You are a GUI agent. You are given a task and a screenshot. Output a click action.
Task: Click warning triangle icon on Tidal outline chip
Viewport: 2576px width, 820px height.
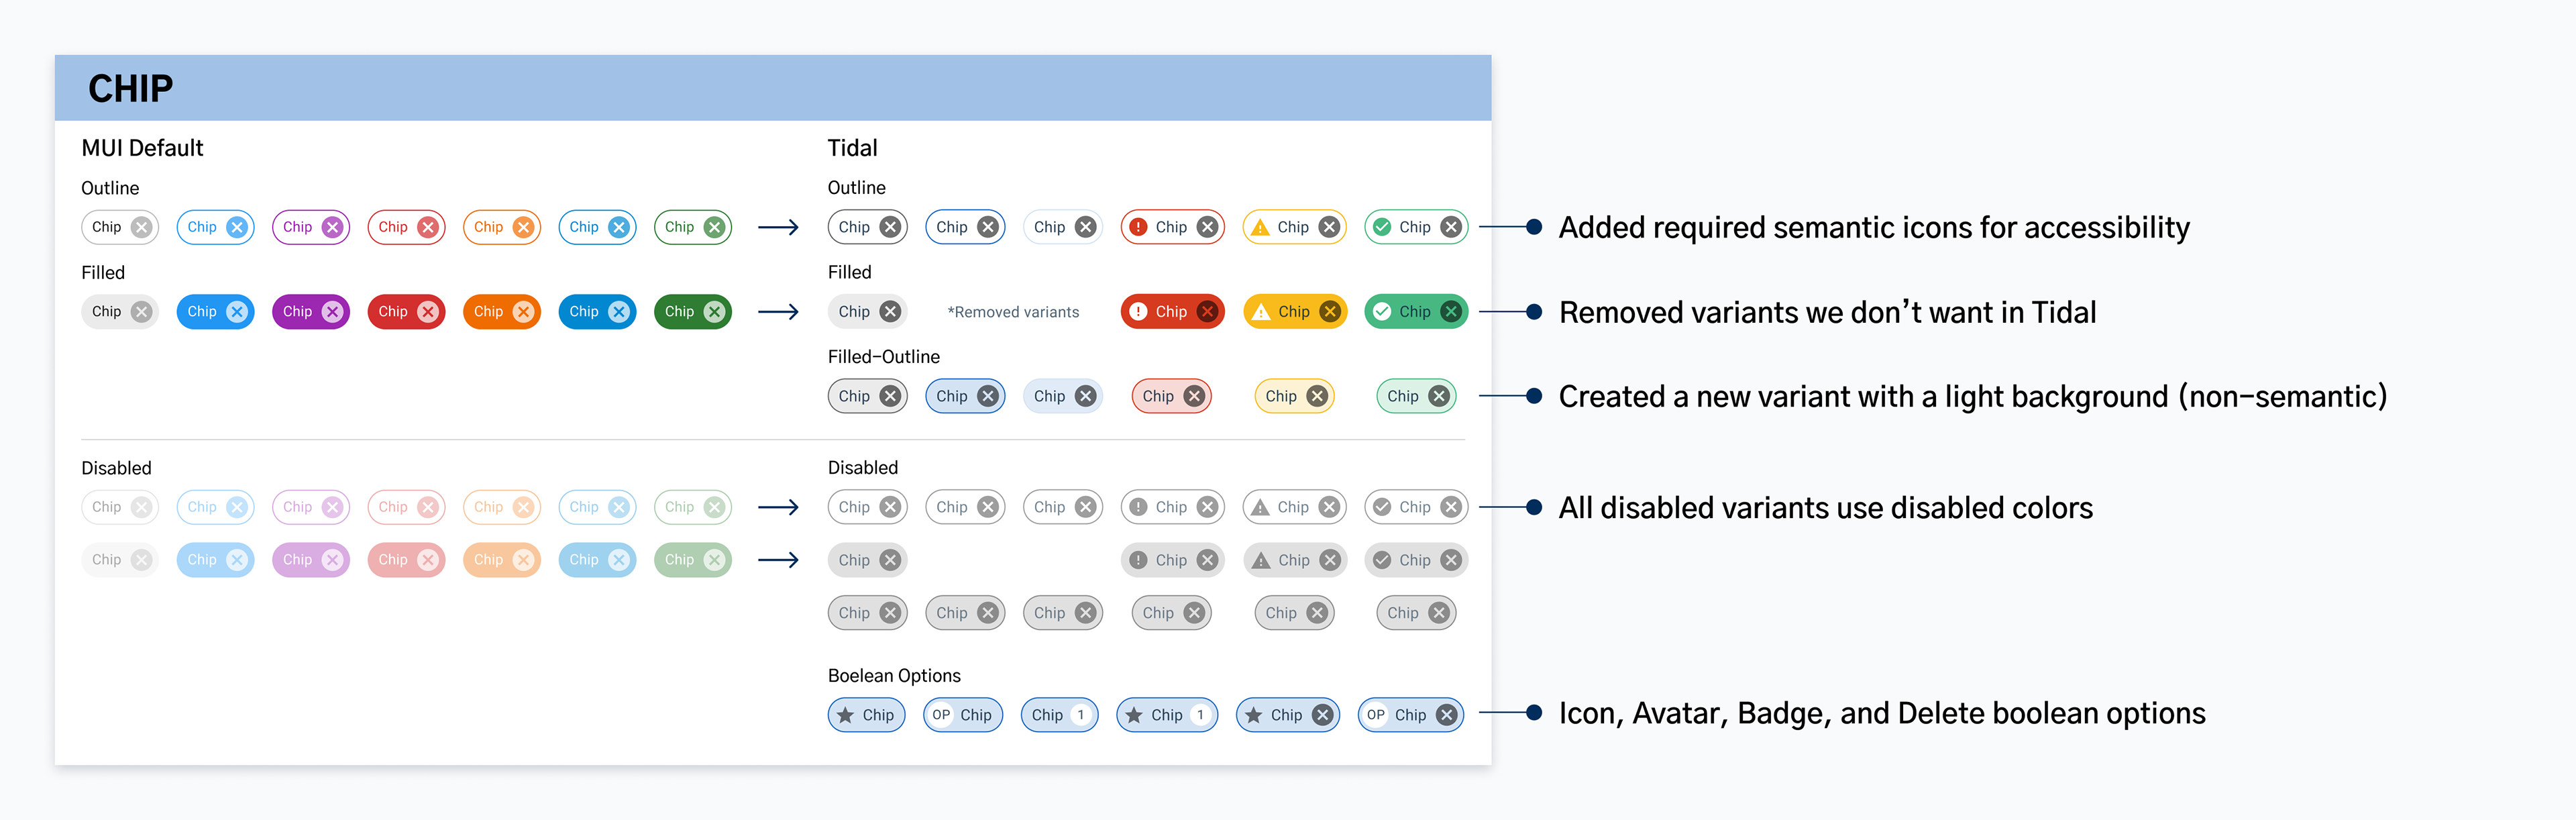pos(1260,227)
